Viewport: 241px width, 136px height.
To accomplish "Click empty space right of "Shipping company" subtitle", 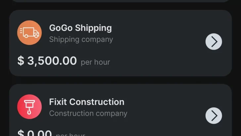I will point(156,39).
